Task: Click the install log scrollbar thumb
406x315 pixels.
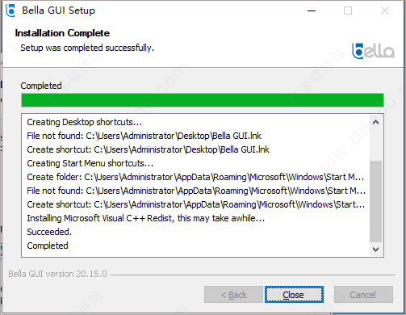Action: (376, 201)
